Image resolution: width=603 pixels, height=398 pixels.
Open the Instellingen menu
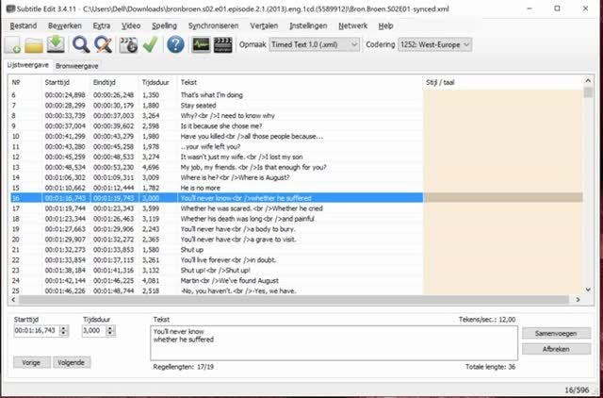308,25
